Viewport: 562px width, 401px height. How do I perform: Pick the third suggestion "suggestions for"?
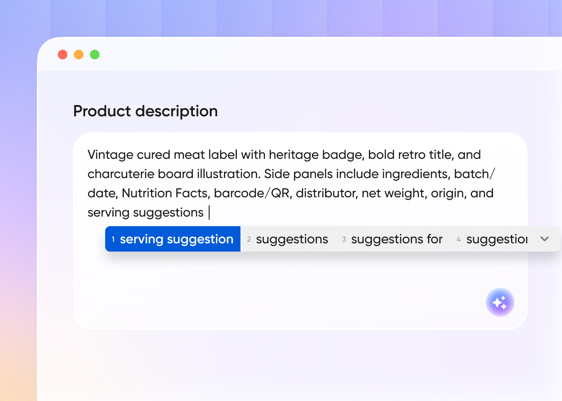(x=396, y=239)
